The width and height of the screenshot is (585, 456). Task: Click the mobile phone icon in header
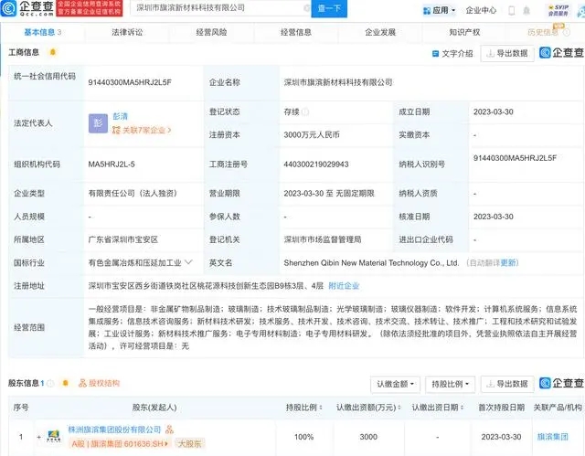(512, 10)
